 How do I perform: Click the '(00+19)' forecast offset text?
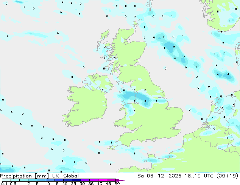point(227,176)
